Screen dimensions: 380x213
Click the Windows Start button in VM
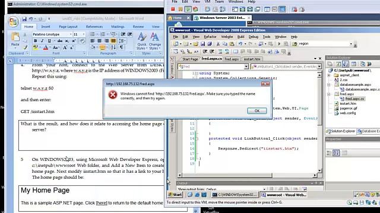pyautogui.click(x=175, y=195)
